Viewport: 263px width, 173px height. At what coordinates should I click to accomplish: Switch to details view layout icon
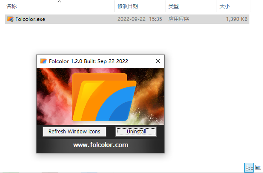click(249, 167)
